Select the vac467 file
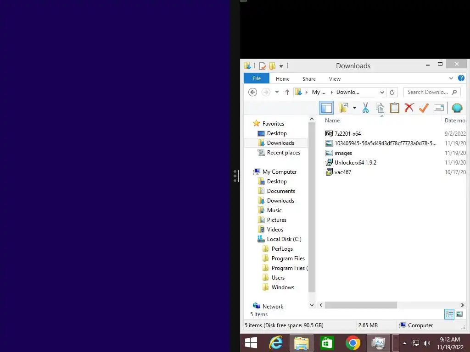 [x=338, y=172]
